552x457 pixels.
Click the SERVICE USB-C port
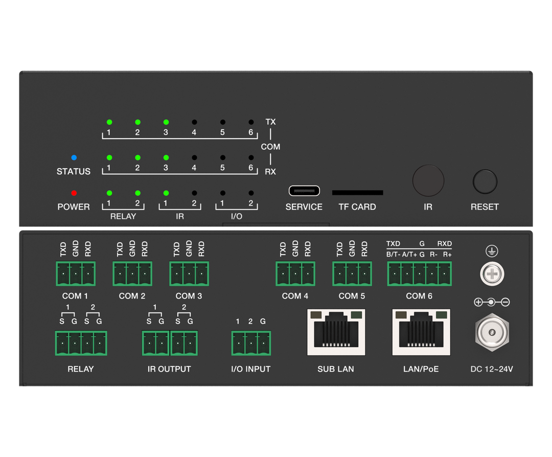click(x=304, y=191)
